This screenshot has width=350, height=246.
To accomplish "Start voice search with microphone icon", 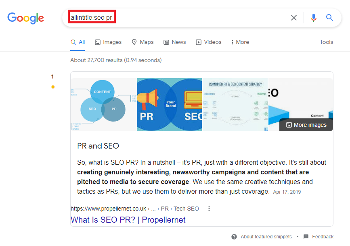I will [x=314, y=18].
